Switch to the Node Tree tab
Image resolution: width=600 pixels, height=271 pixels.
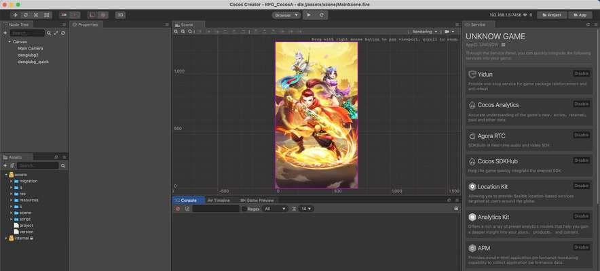18,24
